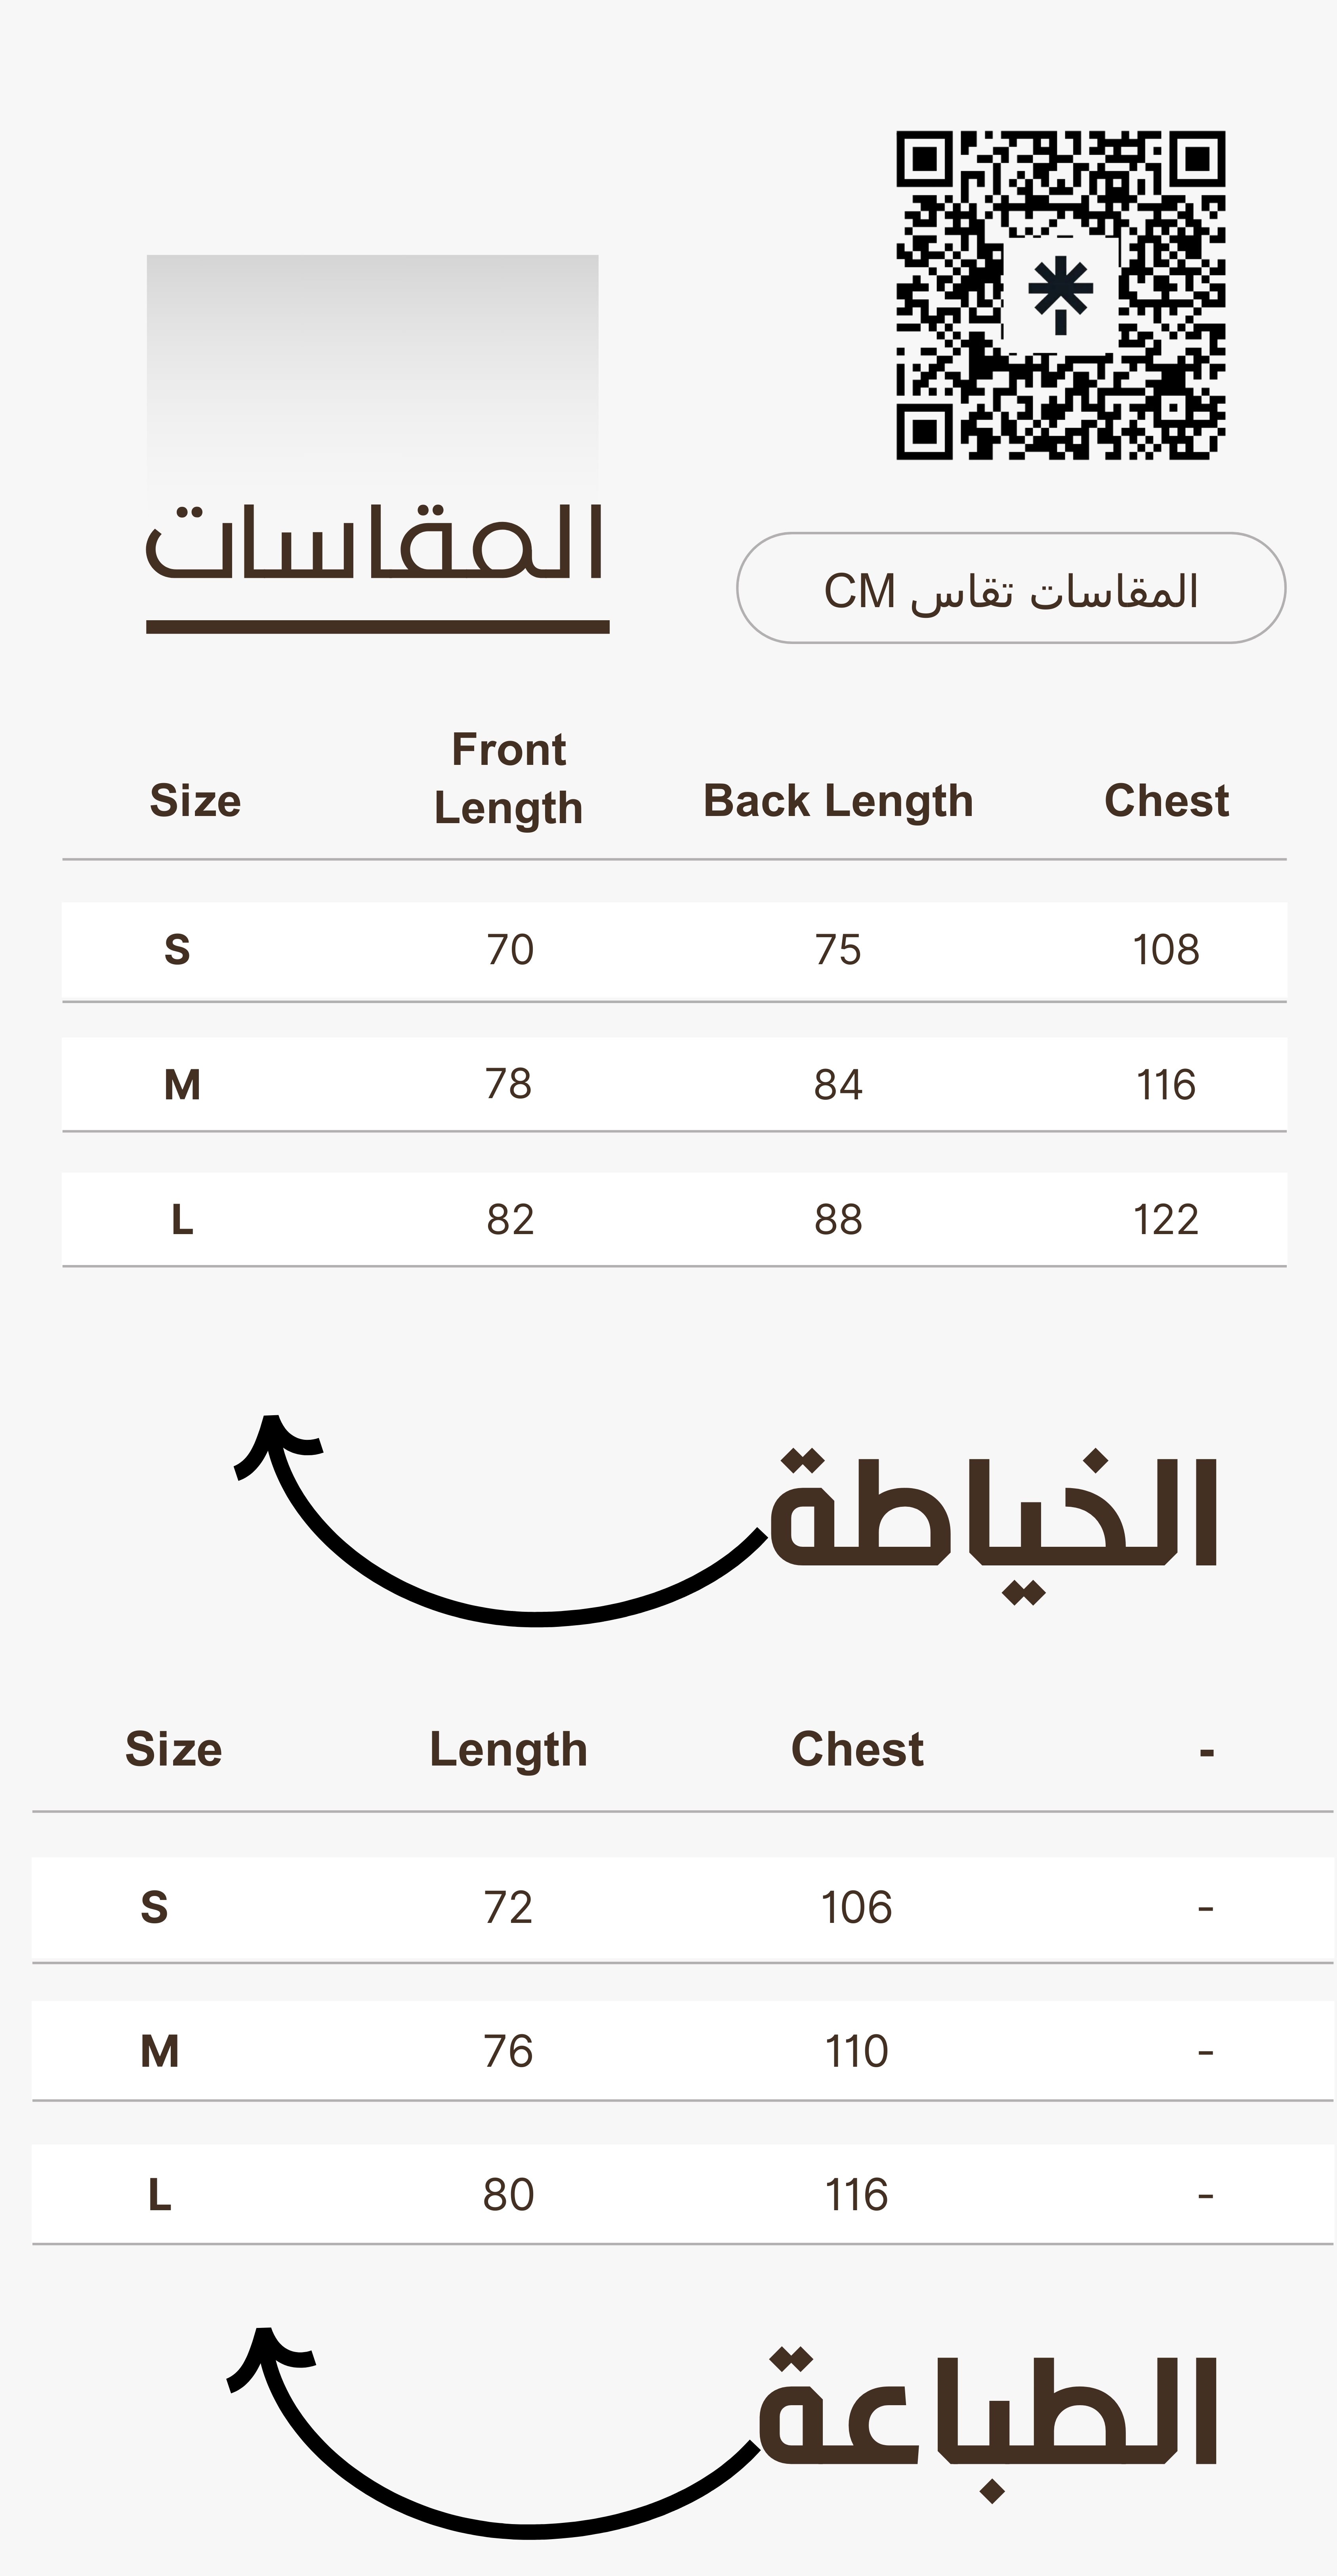Click the Back Length column header

point(837,801)
